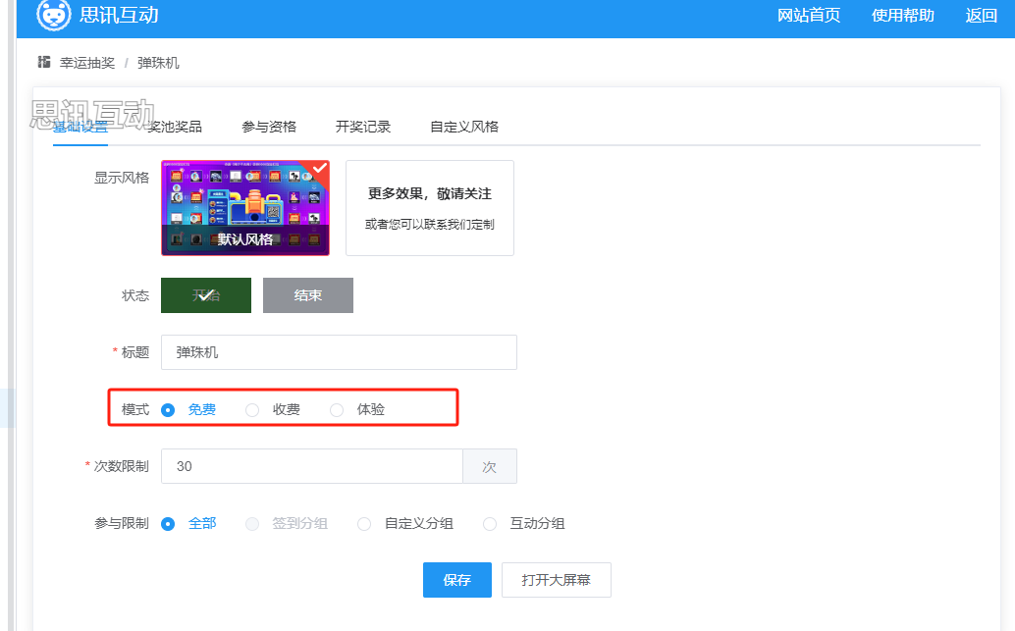The height and width of the screenshot is (631, 1015).
Task: Select the 免费 mode radio button
Action: [x=168, y=409]
